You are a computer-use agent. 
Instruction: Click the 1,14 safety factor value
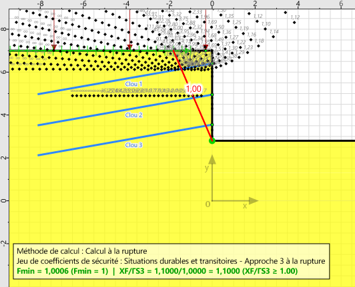click(x=274, y=32)
